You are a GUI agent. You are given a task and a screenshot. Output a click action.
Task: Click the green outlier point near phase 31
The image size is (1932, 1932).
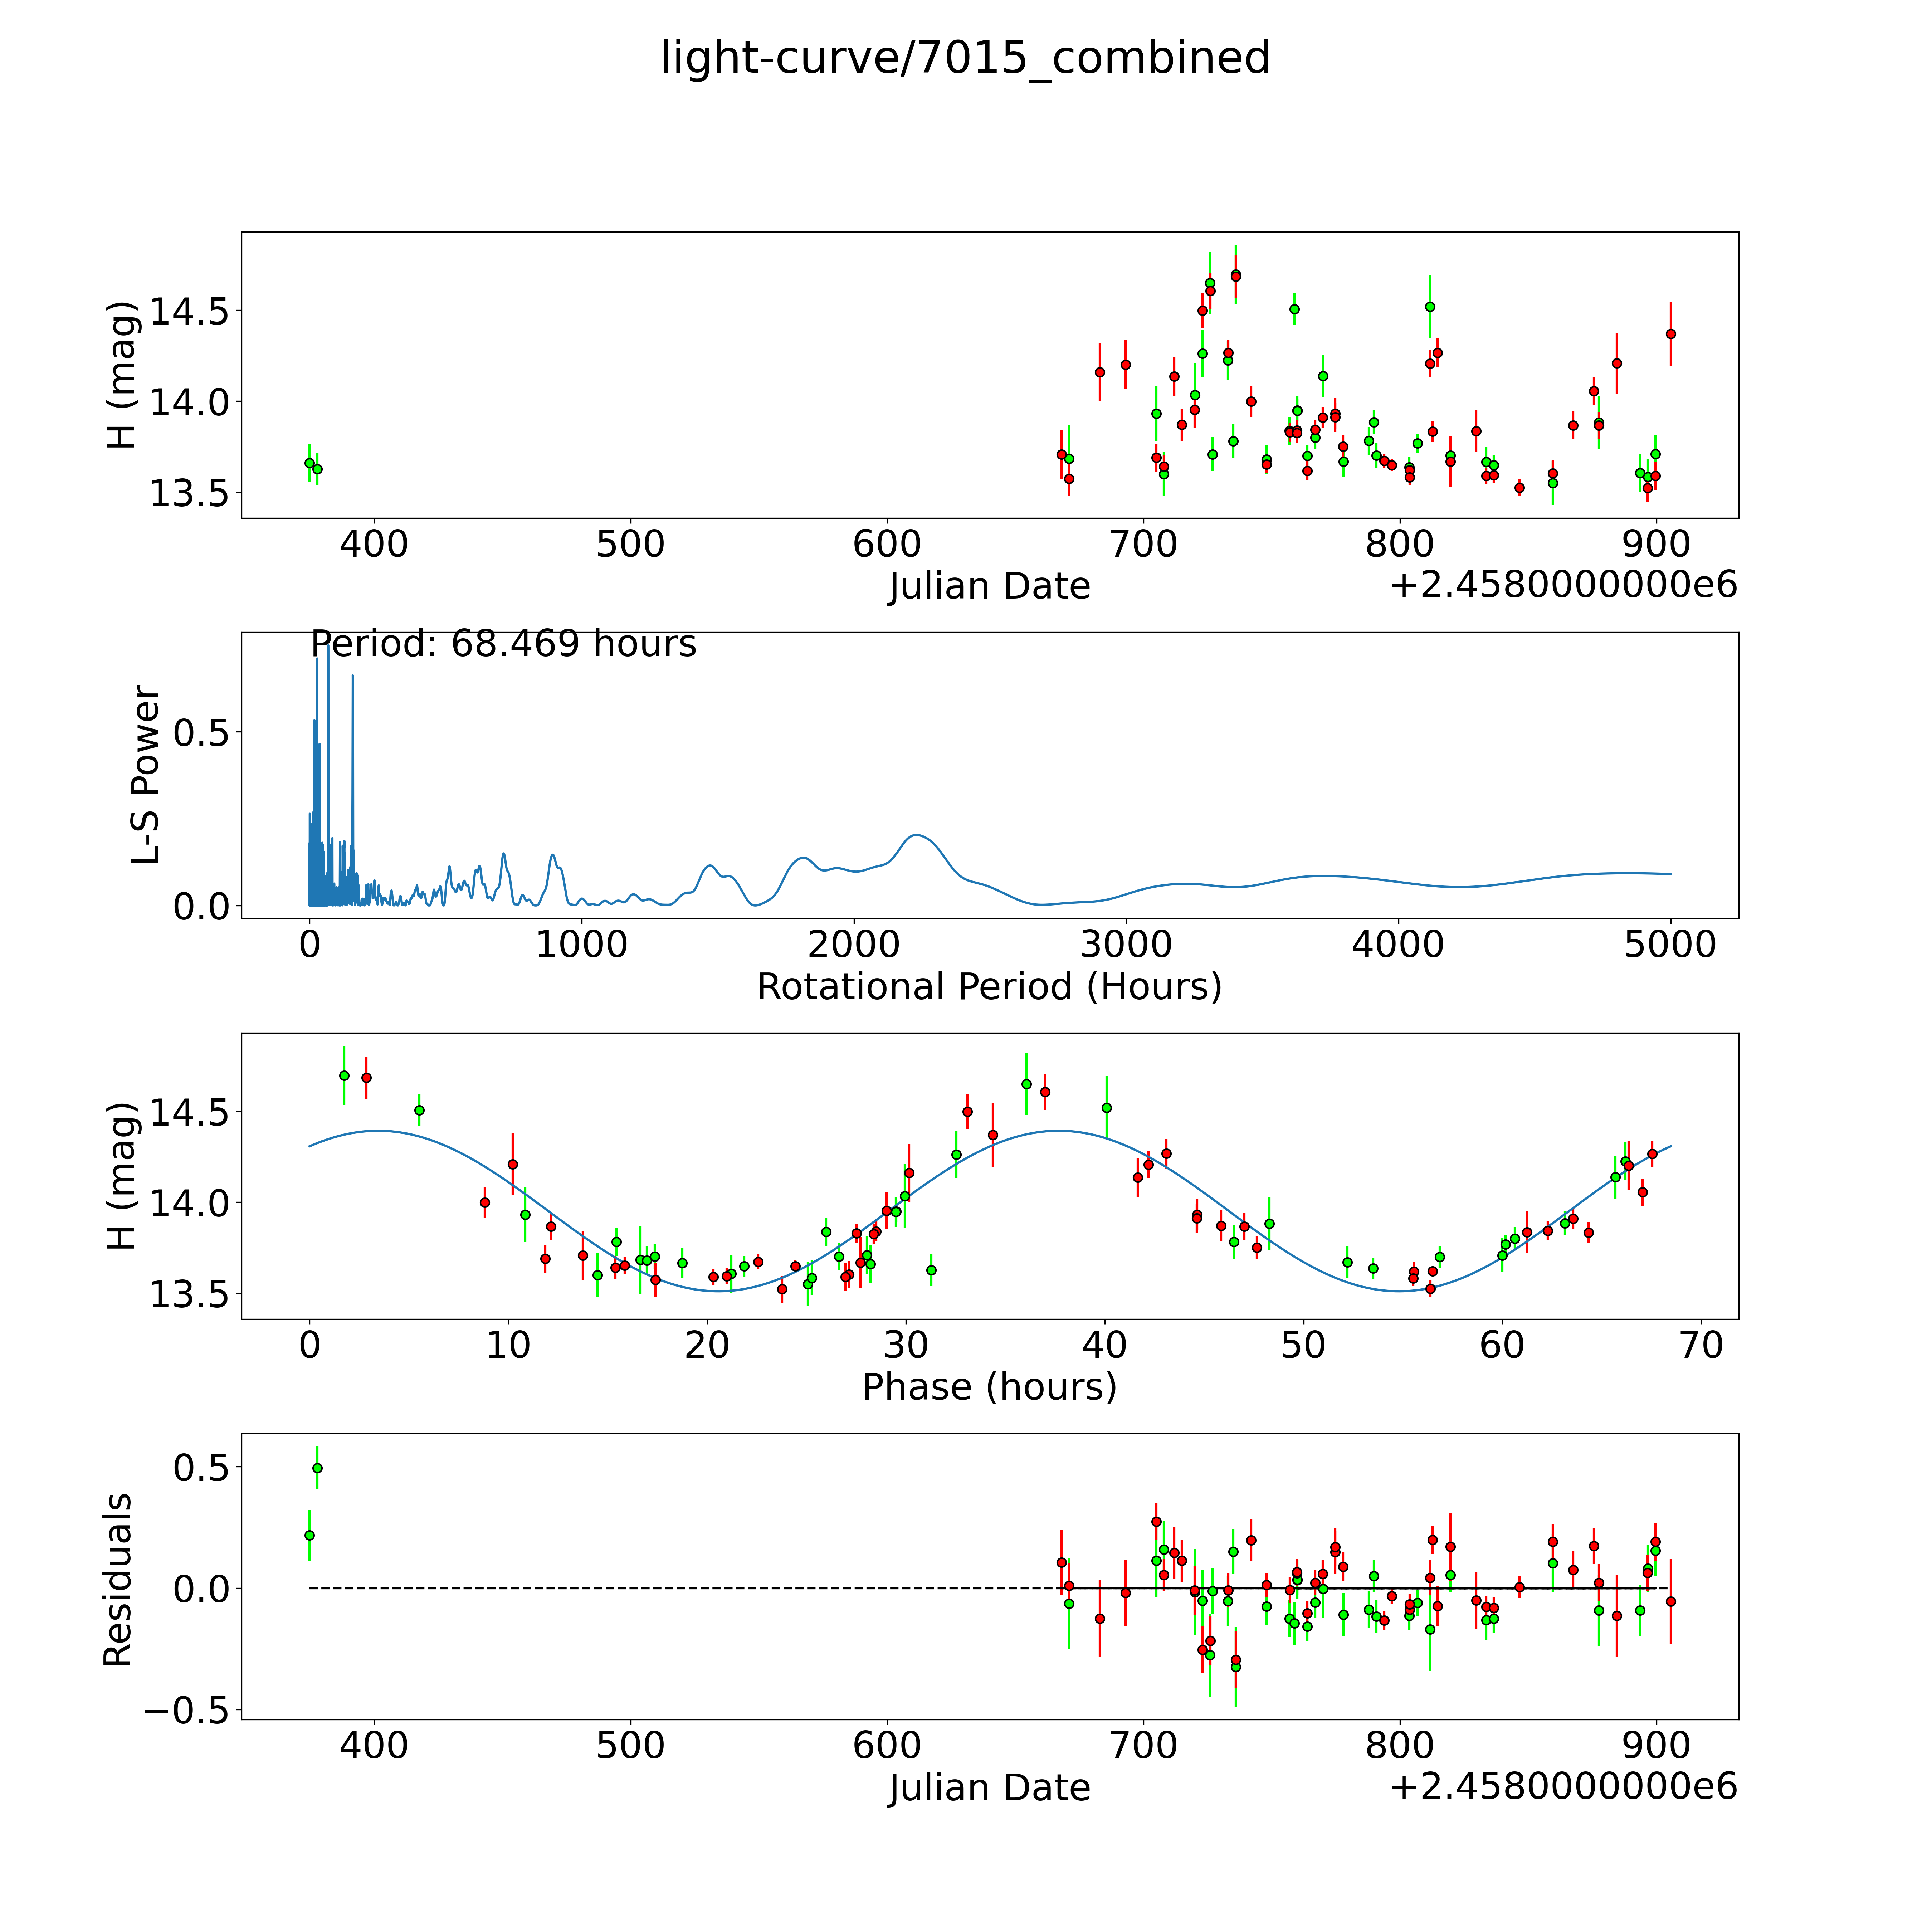point(931,1270)
